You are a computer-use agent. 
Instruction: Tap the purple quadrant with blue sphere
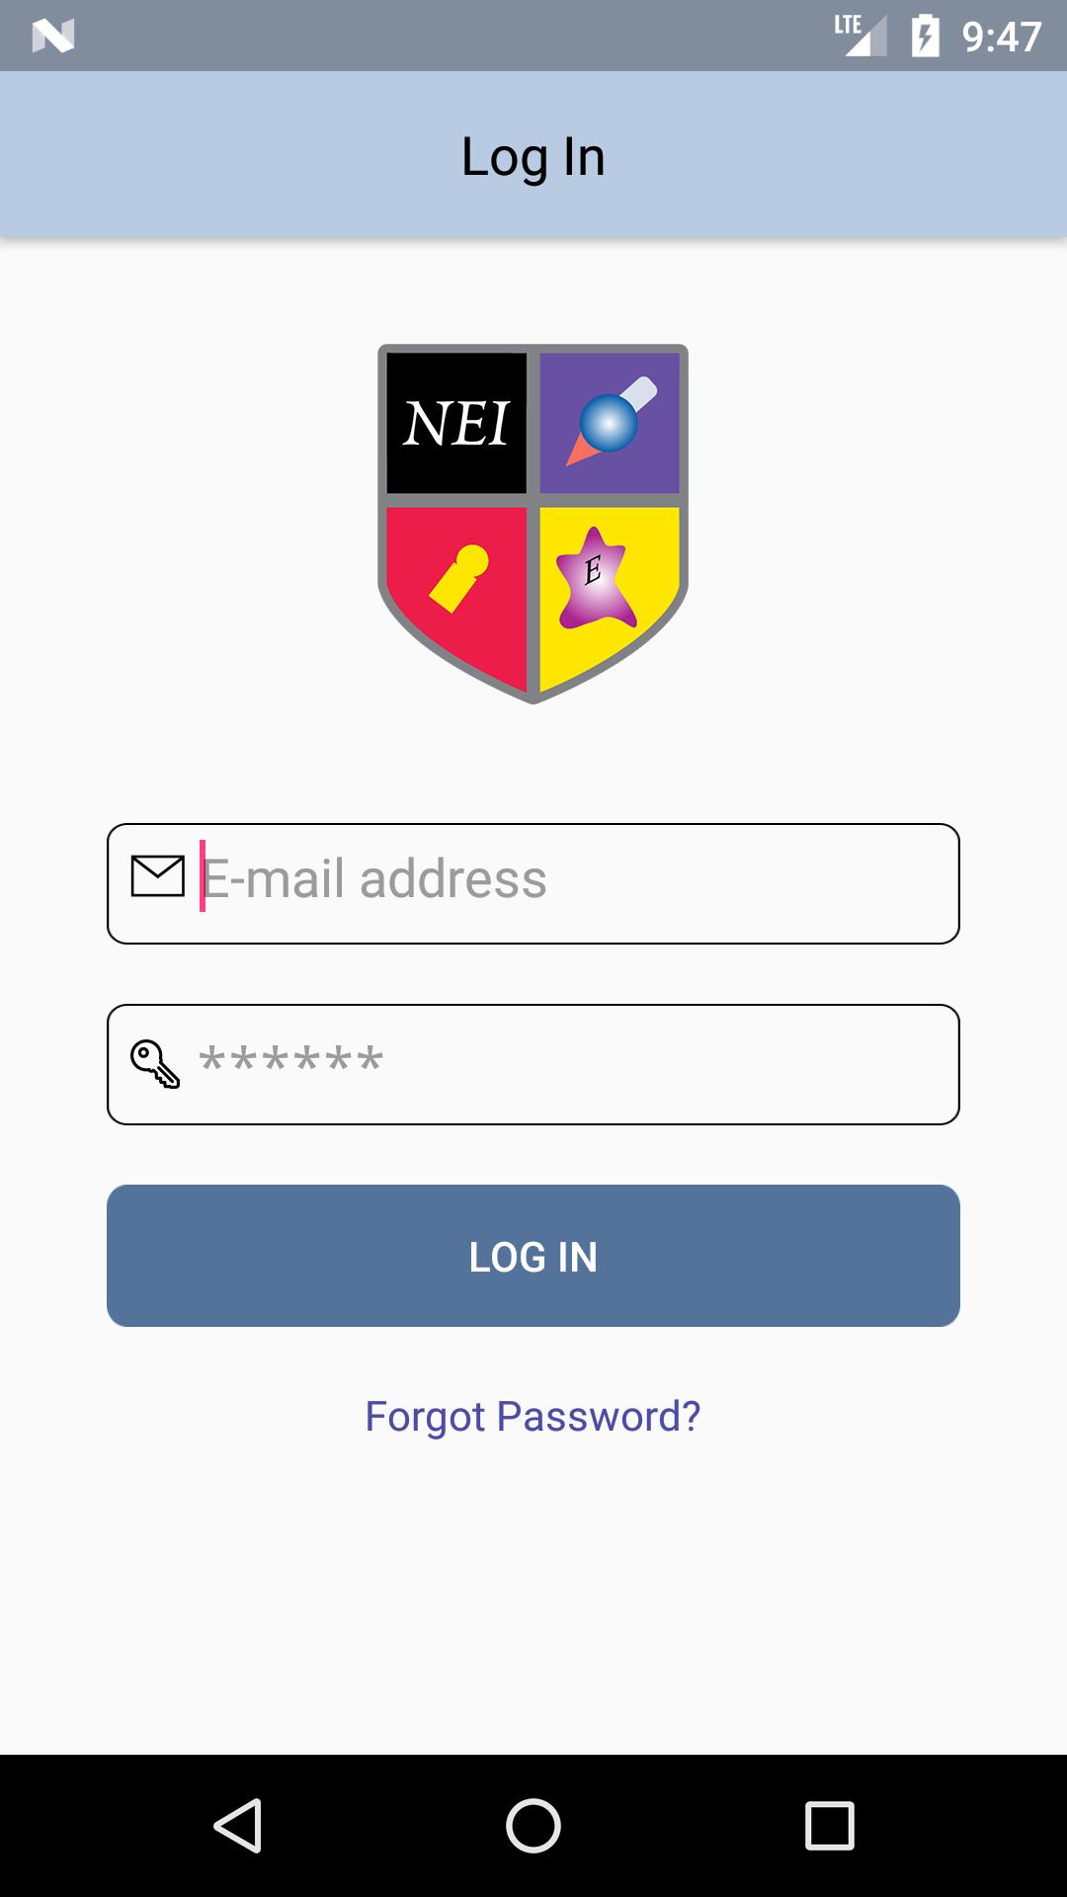[x=610, y=423]
